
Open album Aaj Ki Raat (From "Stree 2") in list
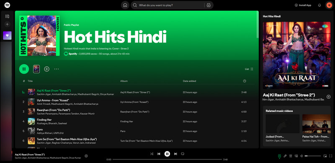coord(135,93)
